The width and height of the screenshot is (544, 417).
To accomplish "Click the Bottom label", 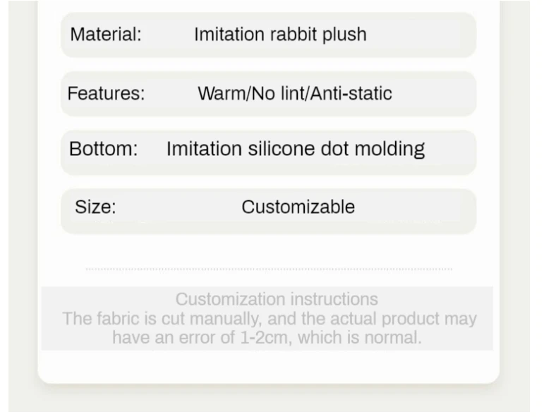I will (104, 149).
